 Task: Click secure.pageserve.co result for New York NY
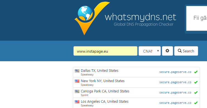point(175,82)
